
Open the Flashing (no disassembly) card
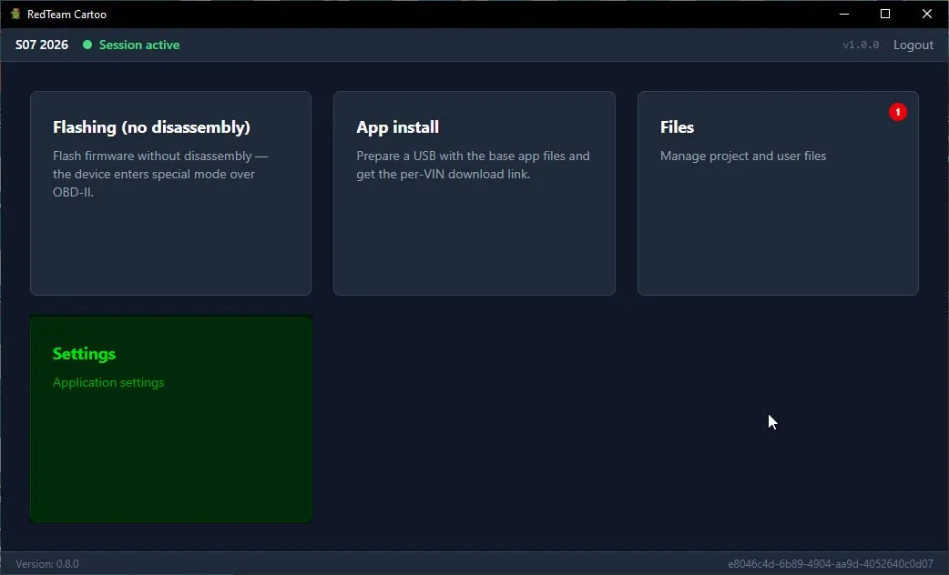[170, 193]
